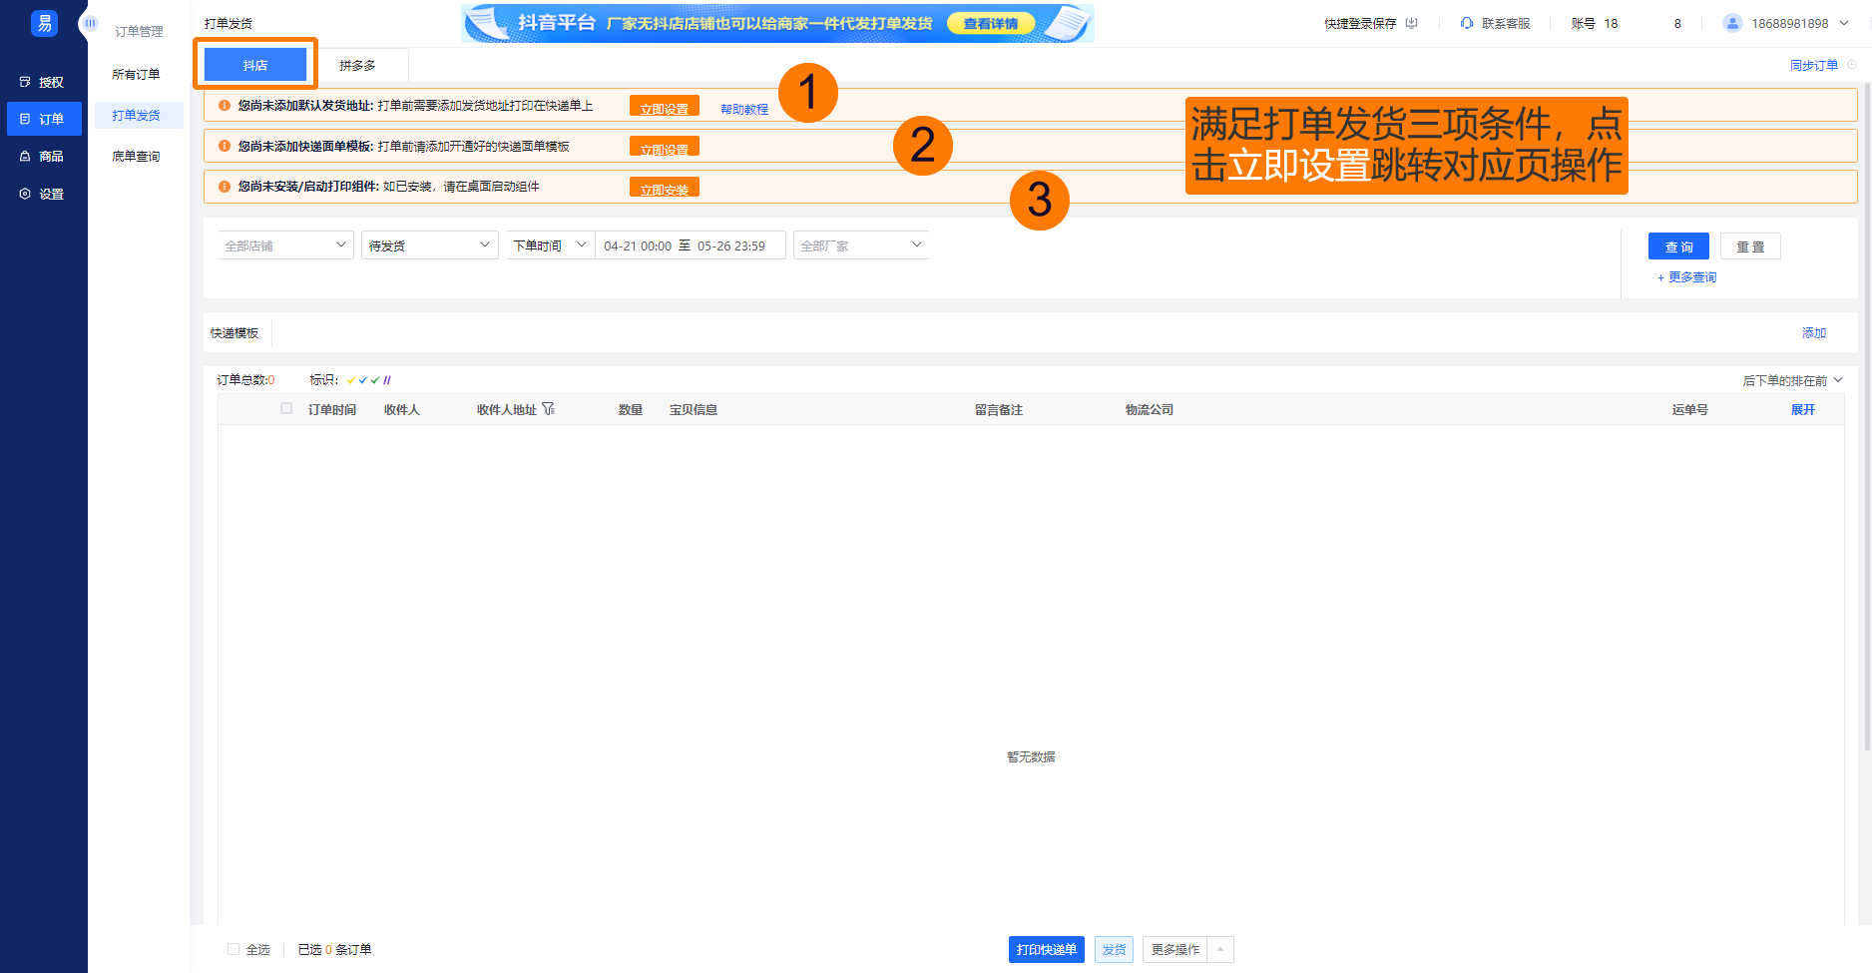This screenshot has height=973, width=1872.
Task: Click the warning icon on the waybill template notice
Action: (x=225, y=147)
